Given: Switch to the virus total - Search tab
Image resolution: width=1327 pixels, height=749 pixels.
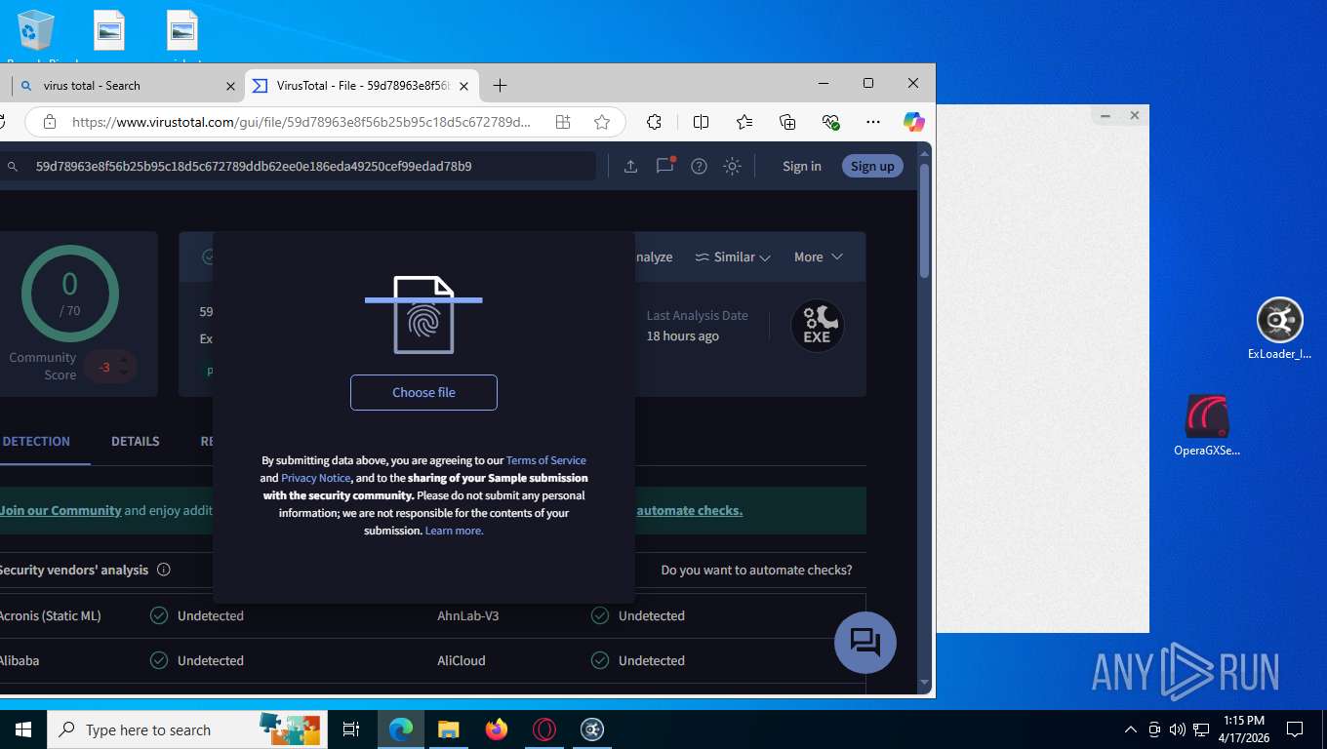Looking at the screenshot, I should click(122, 86).
